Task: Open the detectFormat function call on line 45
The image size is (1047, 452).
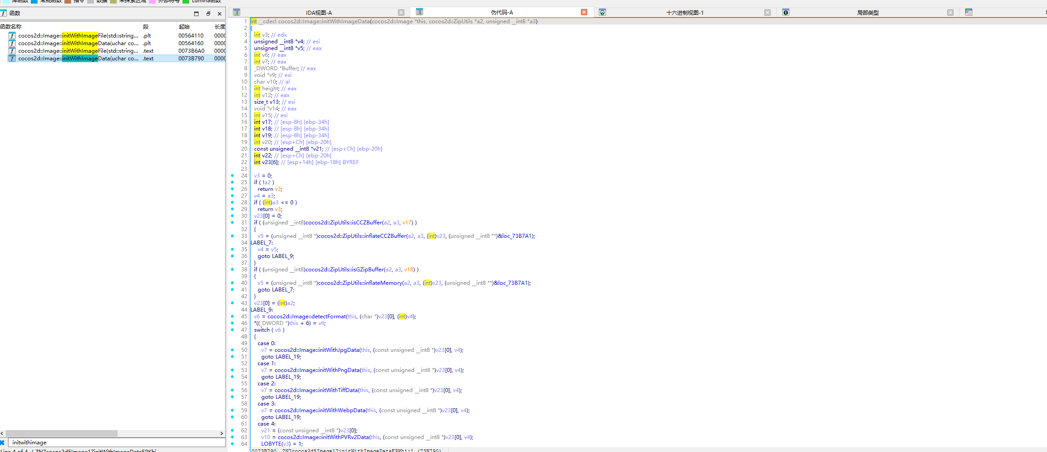Action: tap(306, 317)
